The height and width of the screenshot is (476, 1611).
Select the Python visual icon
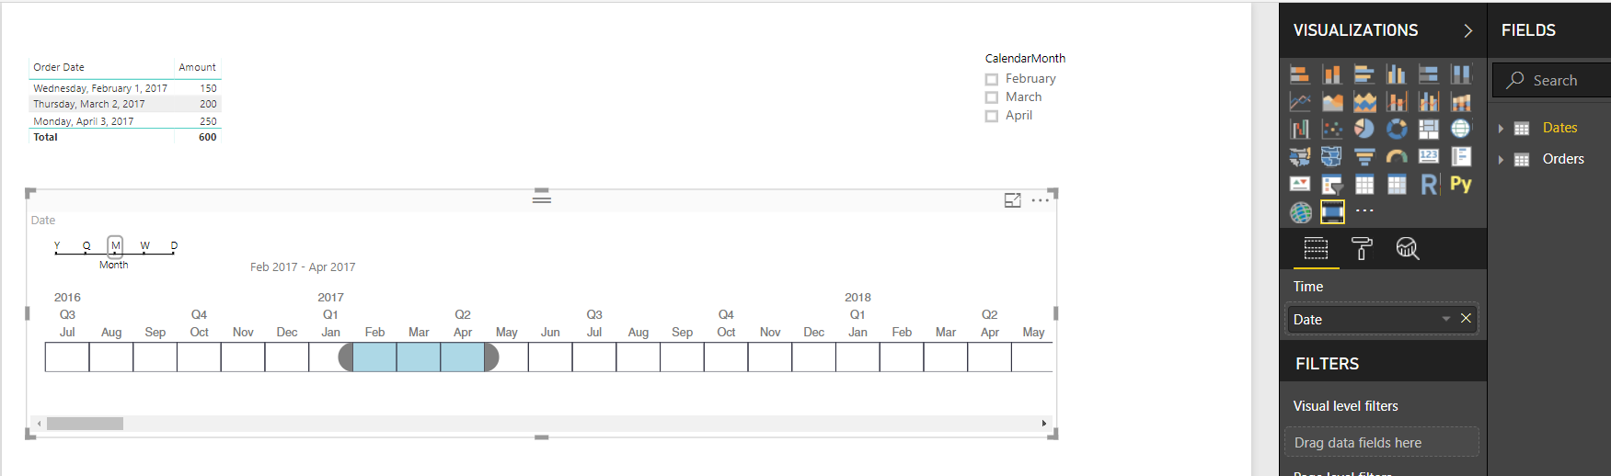coord(1461,184)
